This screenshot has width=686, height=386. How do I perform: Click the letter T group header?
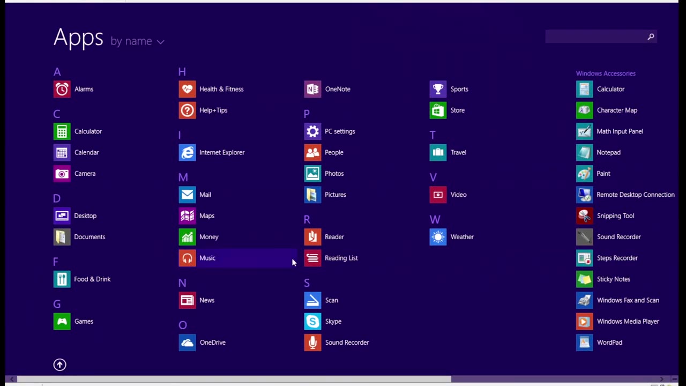click(x=433, y=135)
